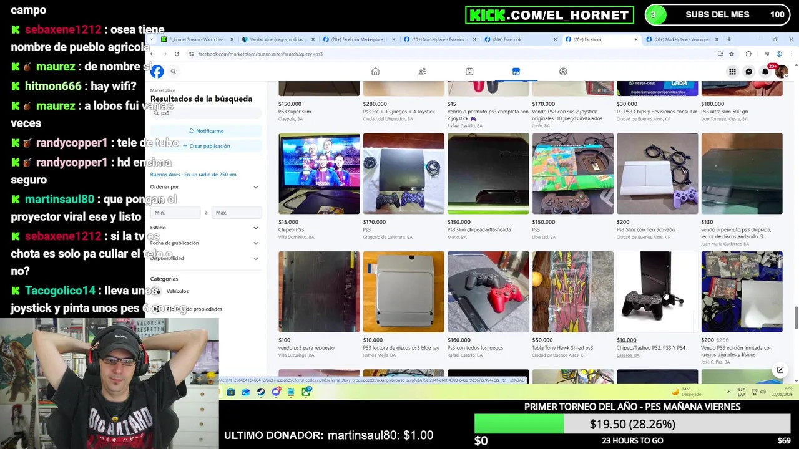Click the page vertical scrollbar thumb
This screenshot has width=799, height=449.
click(x=795, y=317)
